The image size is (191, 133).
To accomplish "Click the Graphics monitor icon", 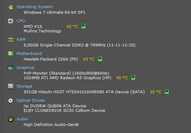I will (11, 68).
